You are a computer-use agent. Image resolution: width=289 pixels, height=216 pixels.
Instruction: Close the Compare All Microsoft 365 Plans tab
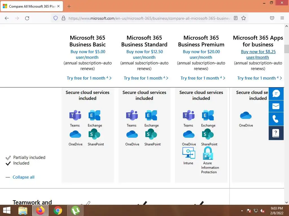click(58, 6)
